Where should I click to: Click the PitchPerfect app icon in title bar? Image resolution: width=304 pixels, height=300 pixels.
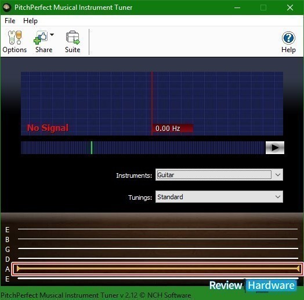click(x=6, y=8)
